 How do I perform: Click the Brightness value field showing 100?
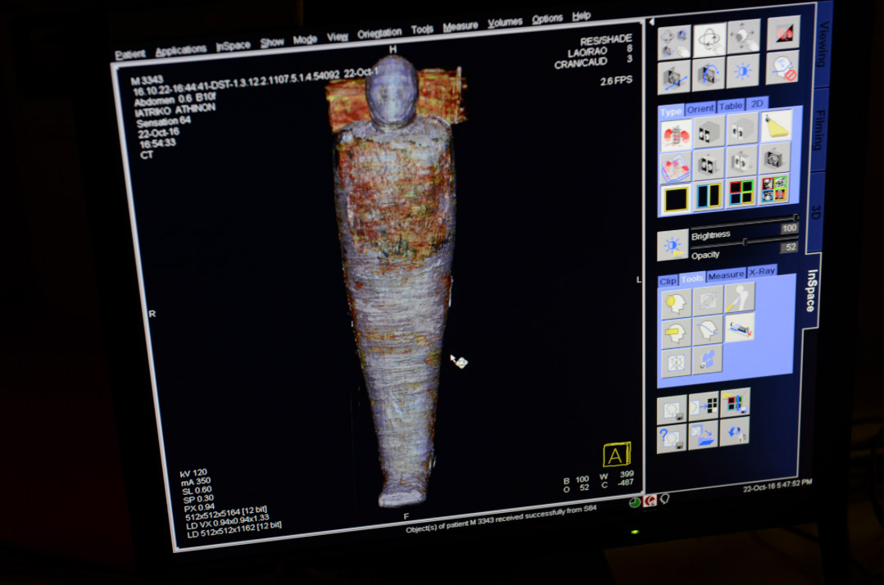788,229
